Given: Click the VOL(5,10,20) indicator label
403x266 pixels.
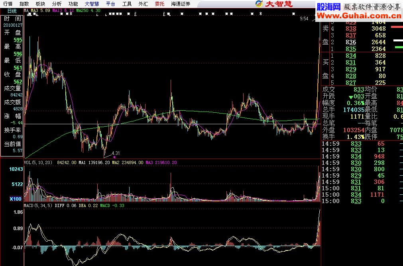Looking at the screenshot, I should tap(39, 163).
